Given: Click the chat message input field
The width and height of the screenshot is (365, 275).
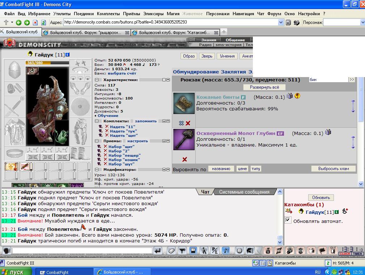Looking at the screenshot, I should click(82, 250).
